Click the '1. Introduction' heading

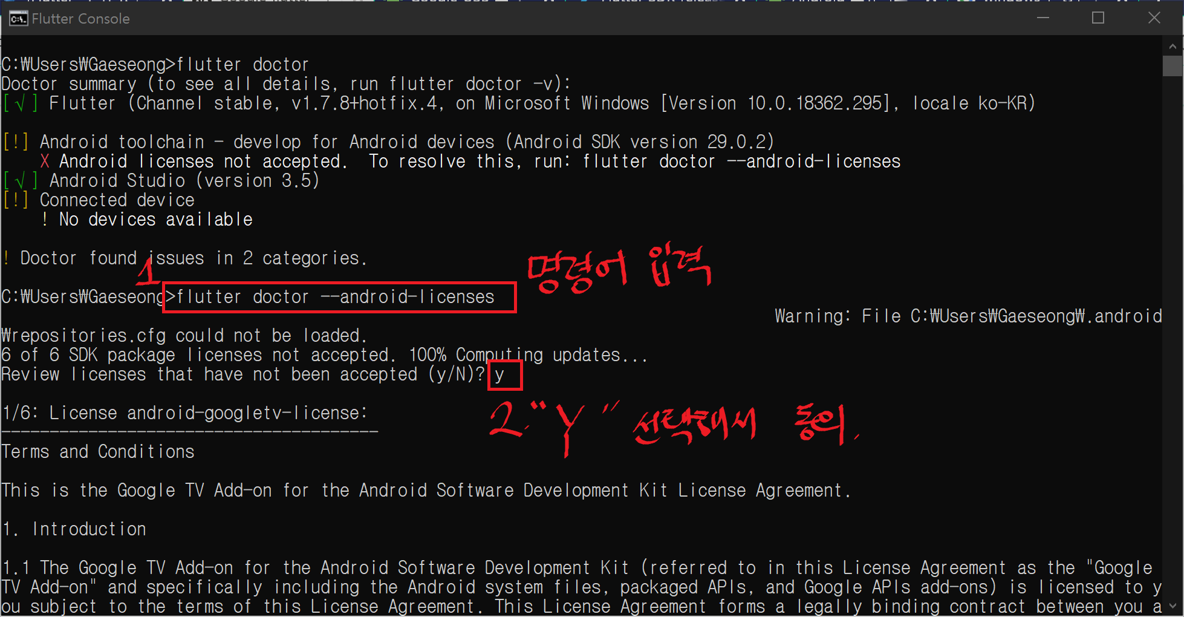pos(74,529)
